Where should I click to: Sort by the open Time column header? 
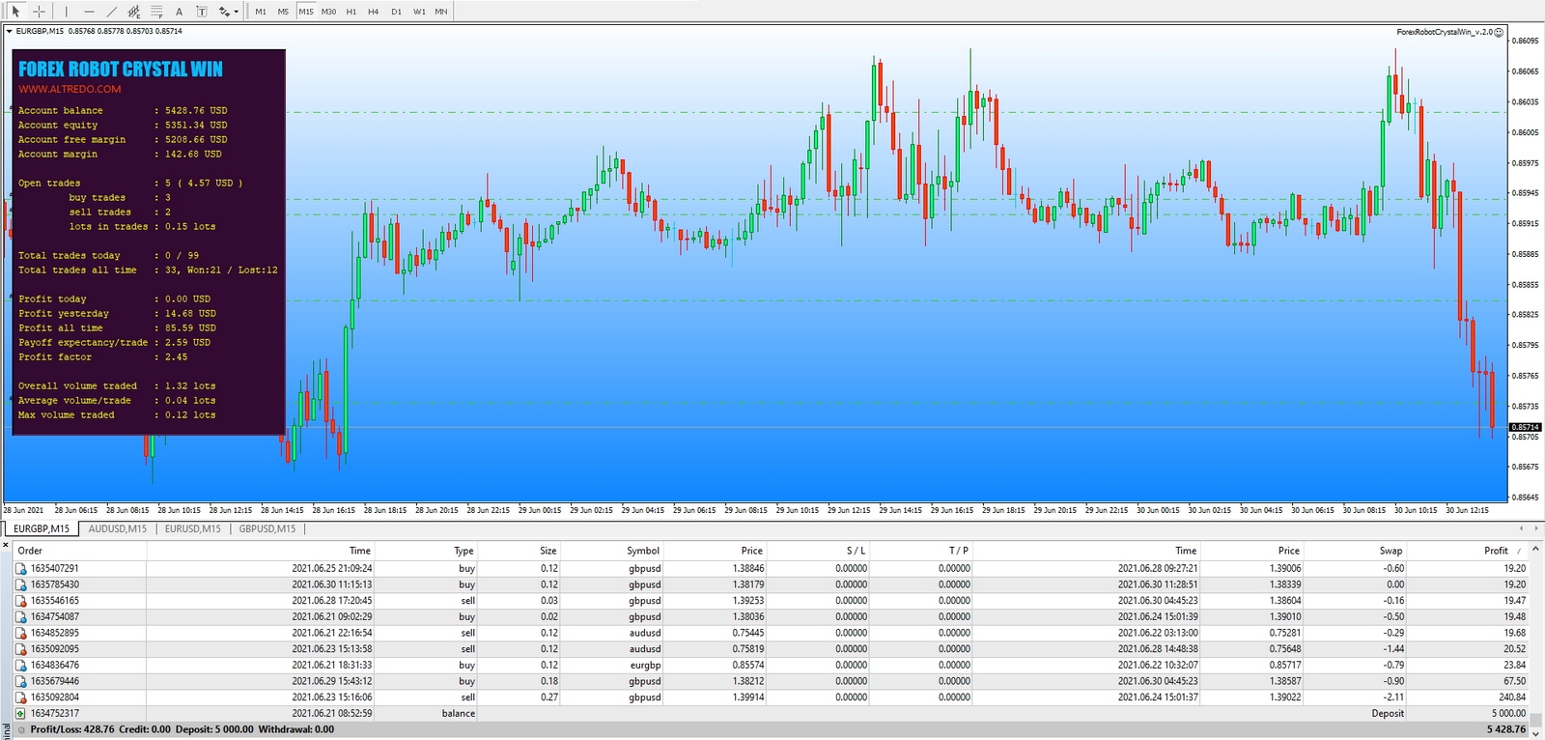[x=360, y=551]
